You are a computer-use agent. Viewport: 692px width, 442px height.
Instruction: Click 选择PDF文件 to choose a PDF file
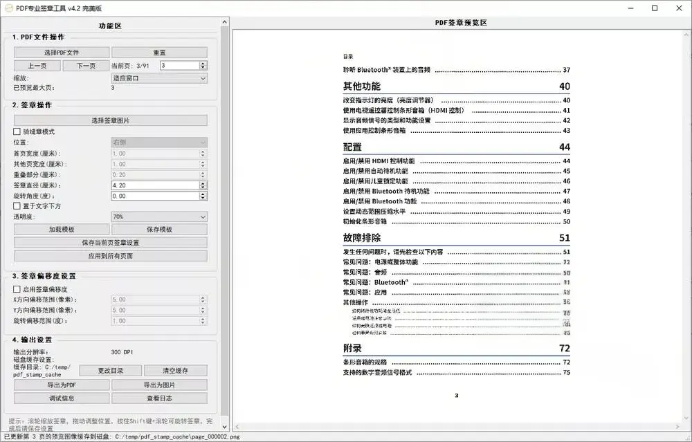(60, 52)
